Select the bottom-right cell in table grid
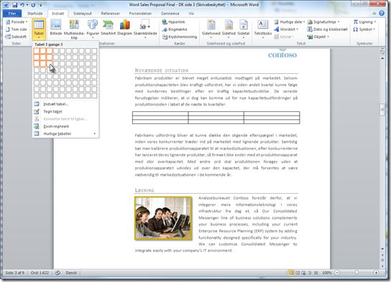 (94, 95)
